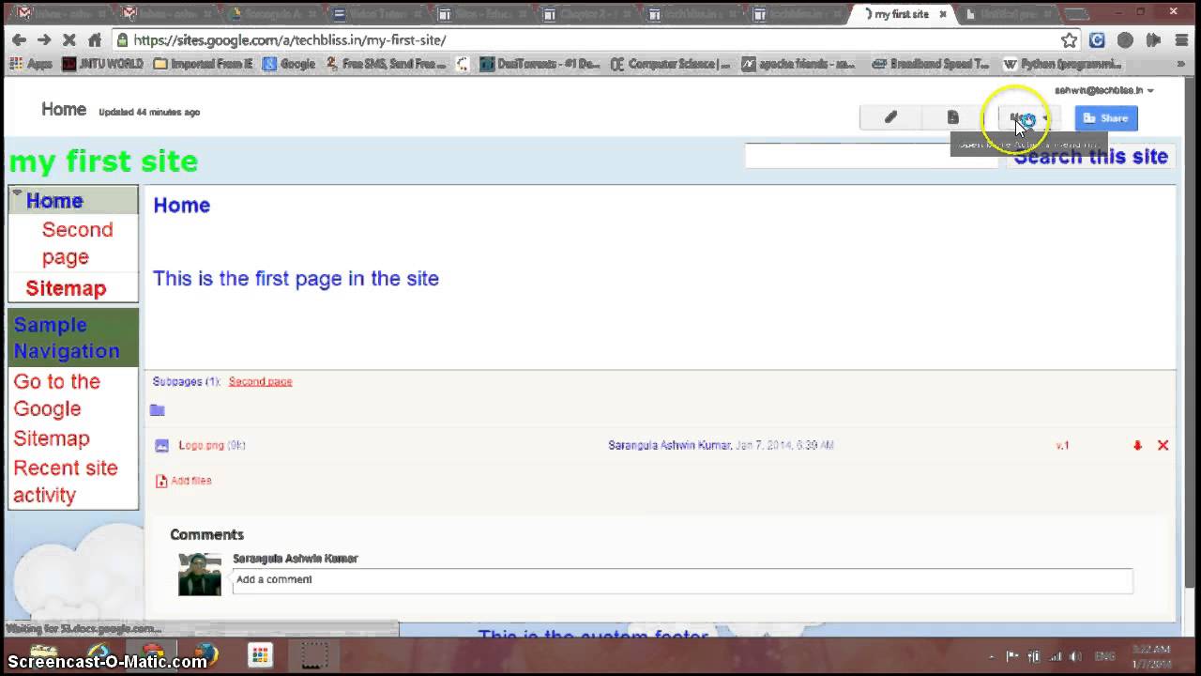Open the Chrome menu hamburger icon
Image resolution: width=1201 pixels, height=676 pixels.
pyautogui.click(x=1180, y=39)
